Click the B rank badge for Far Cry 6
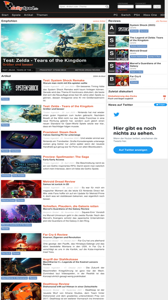This screenshot has height=300, width=168. [112, 81]
